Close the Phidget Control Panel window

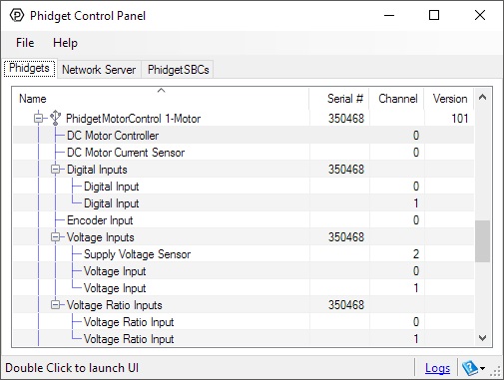tap(480, 15)
